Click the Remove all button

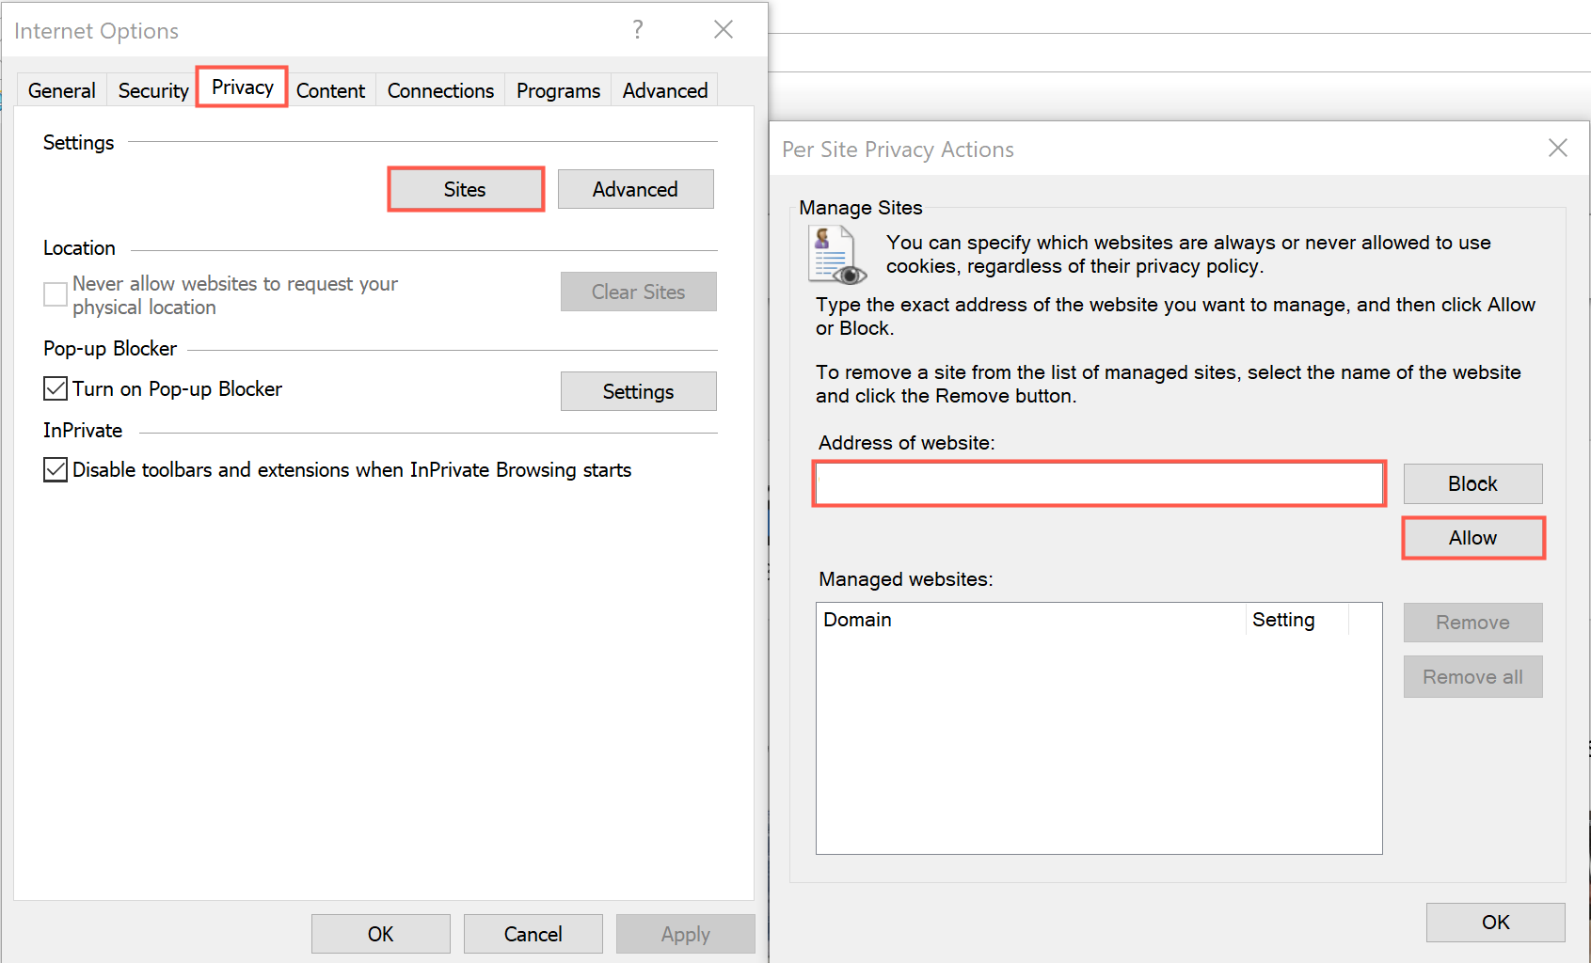point(1472,676)
